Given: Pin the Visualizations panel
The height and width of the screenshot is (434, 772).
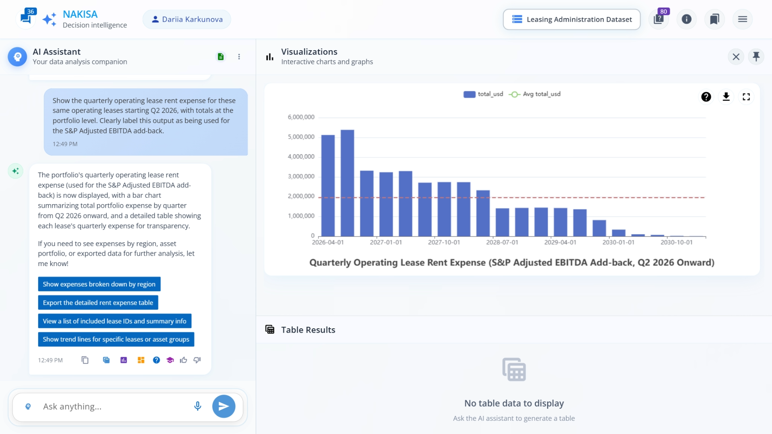Looking at the screenshot, I should pyautogui.click(x=756, y=57).
